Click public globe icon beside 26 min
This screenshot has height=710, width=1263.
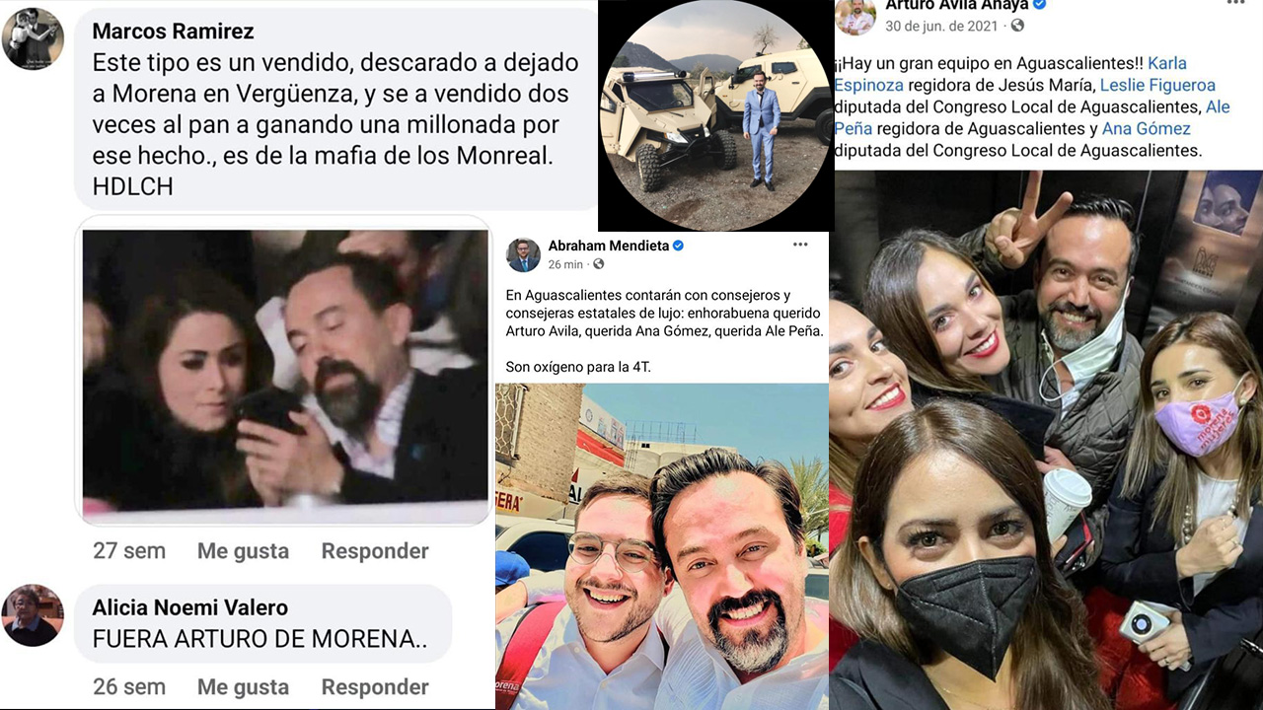[x=599, y=264]
